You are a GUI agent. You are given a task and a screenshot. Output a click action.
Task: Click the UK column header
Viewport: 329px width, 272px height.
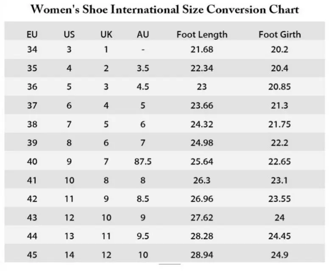(x=106, y=34)
